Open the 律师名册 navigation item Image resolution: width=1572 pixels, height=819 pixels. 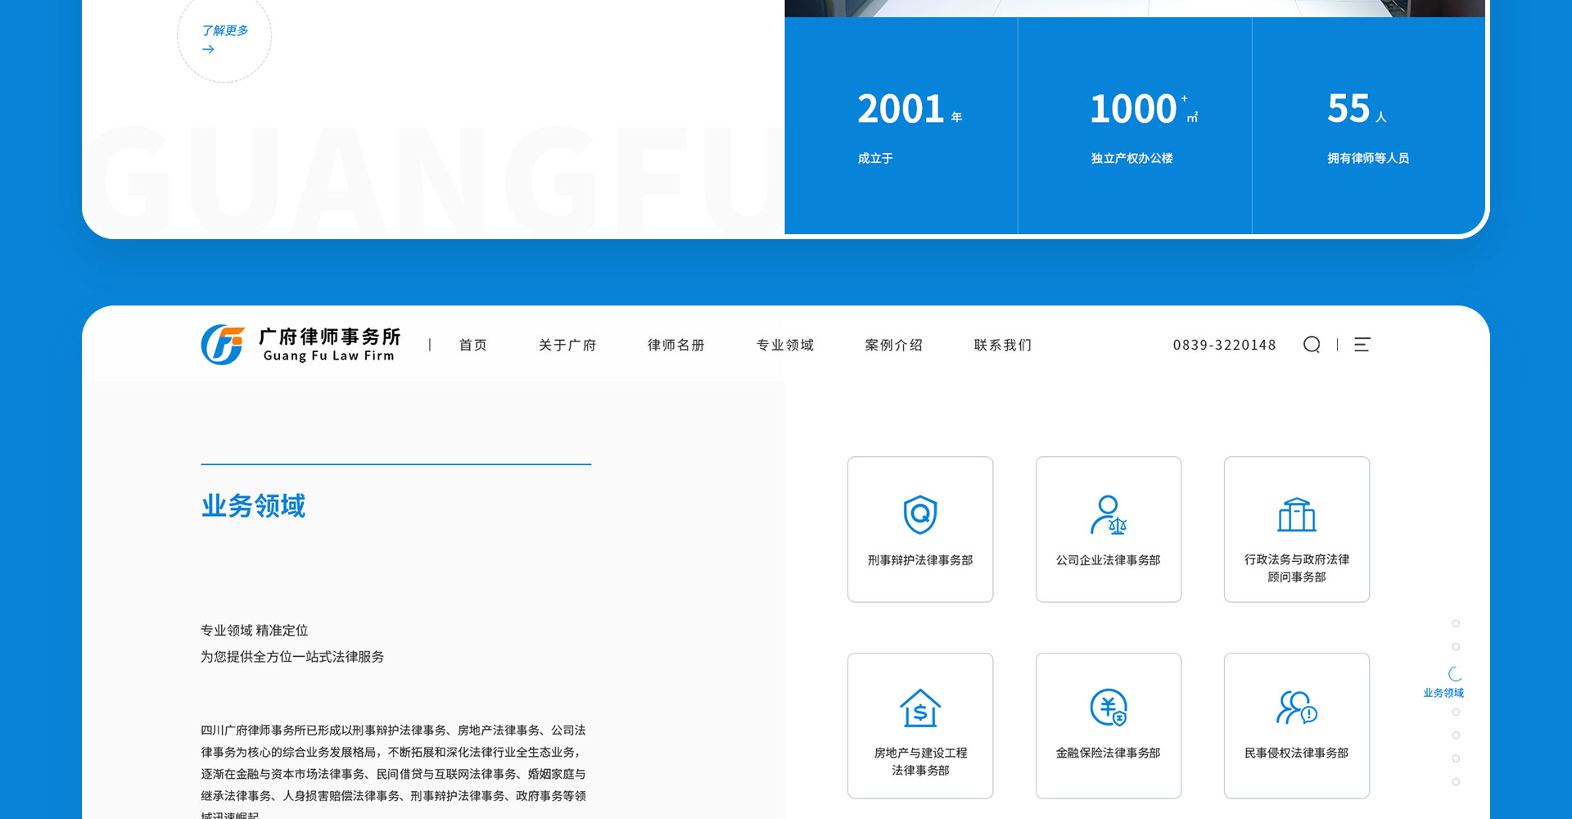pos(676,346)
